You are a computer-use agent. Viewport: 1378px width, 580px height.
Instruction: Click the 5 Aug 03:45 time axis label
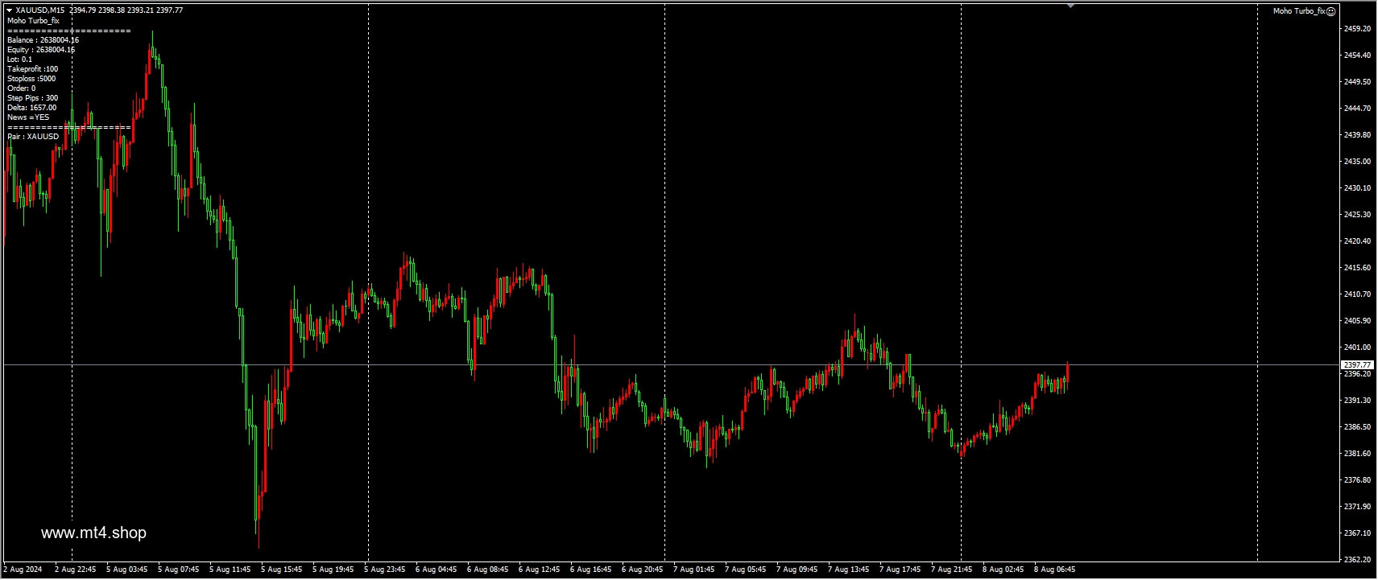coord(127,570)
